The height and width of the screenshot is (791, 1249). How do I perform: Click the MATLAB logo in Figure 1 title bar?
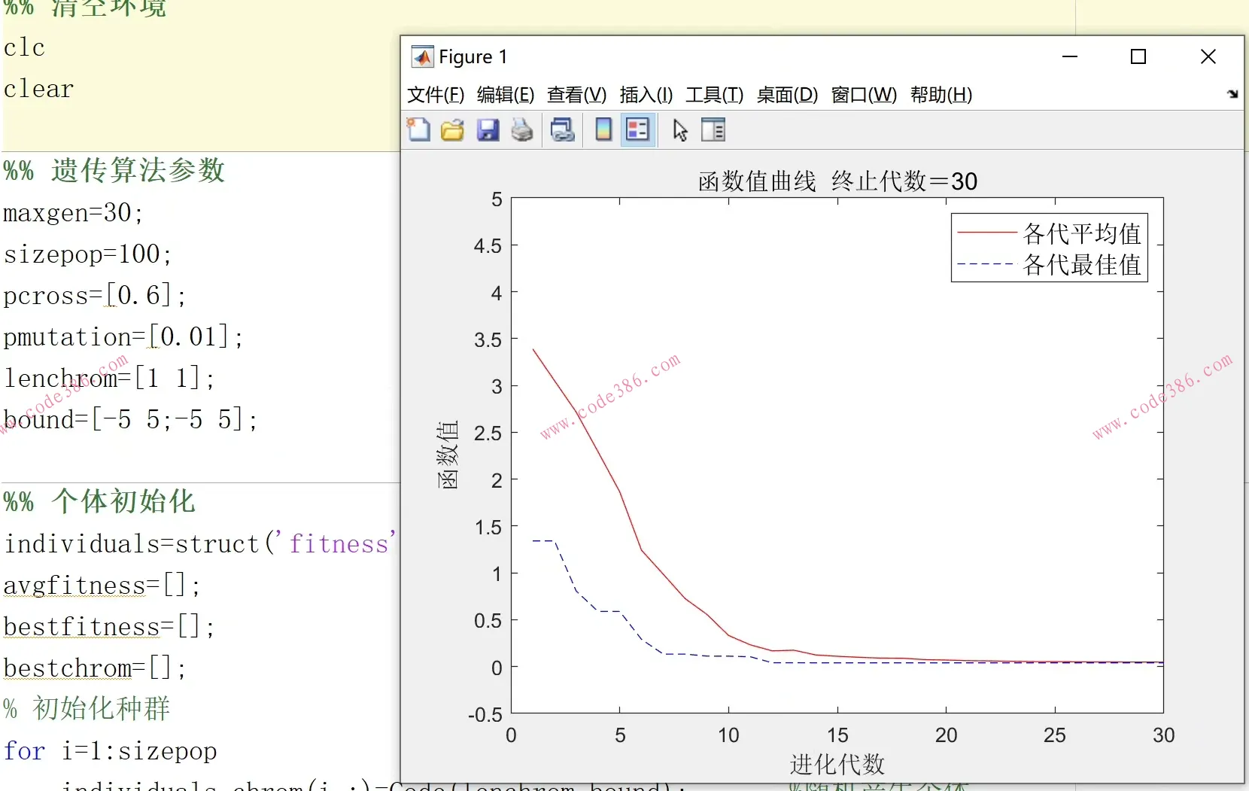422,57
